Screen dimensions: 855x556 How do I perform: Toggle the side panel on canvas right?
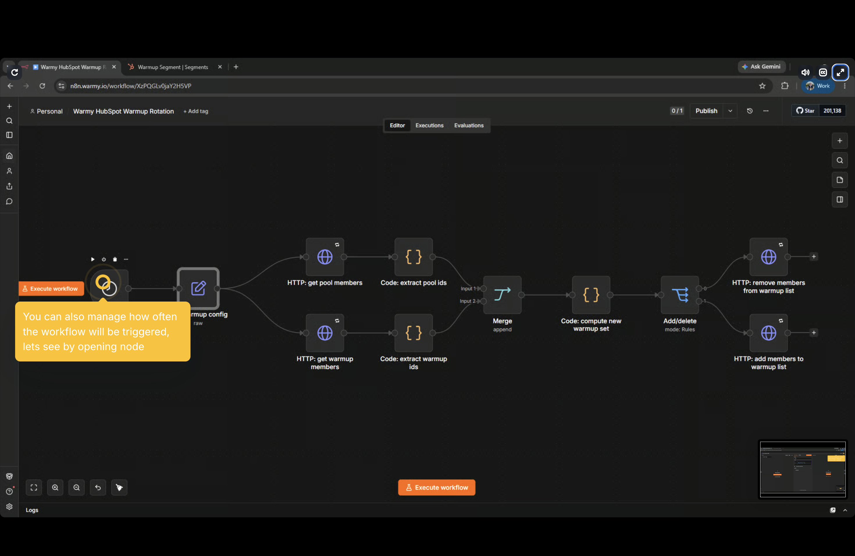(840, 199)
